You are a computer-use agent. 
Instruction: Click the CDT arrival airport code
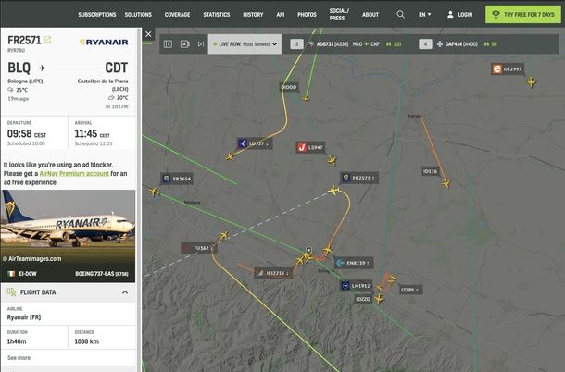coord(117,68)
